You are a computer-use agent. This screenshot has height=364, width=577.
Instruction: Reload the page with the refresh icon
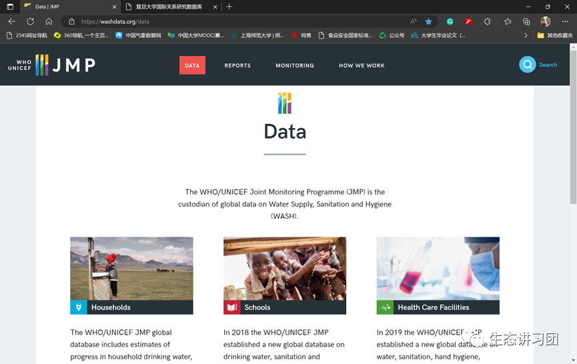click(31, 21)
